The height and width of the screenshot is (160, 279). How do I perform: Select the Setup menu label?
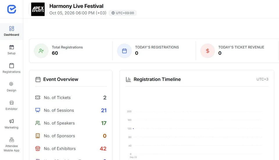click(x=12, y=53)
